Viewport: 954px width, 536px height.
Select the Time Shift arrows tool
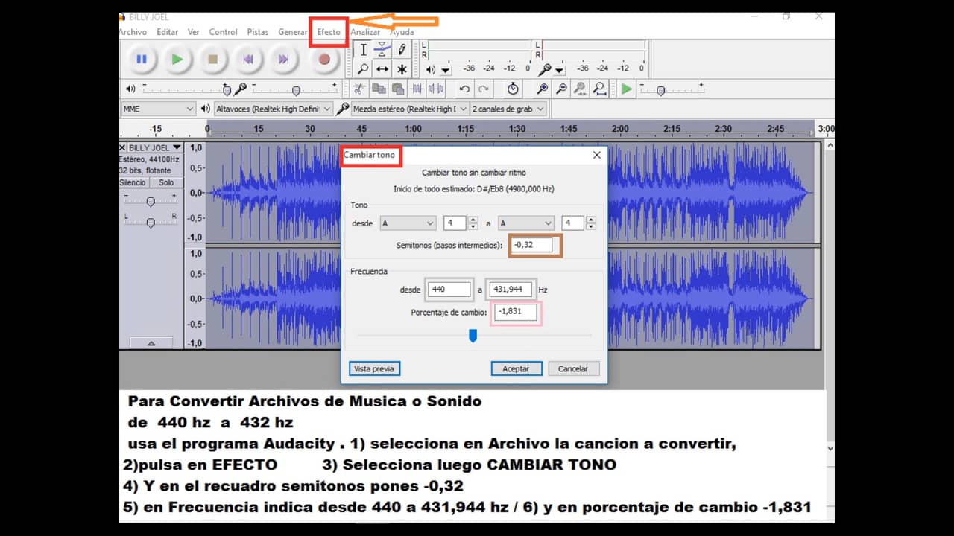tap(382, 69)
